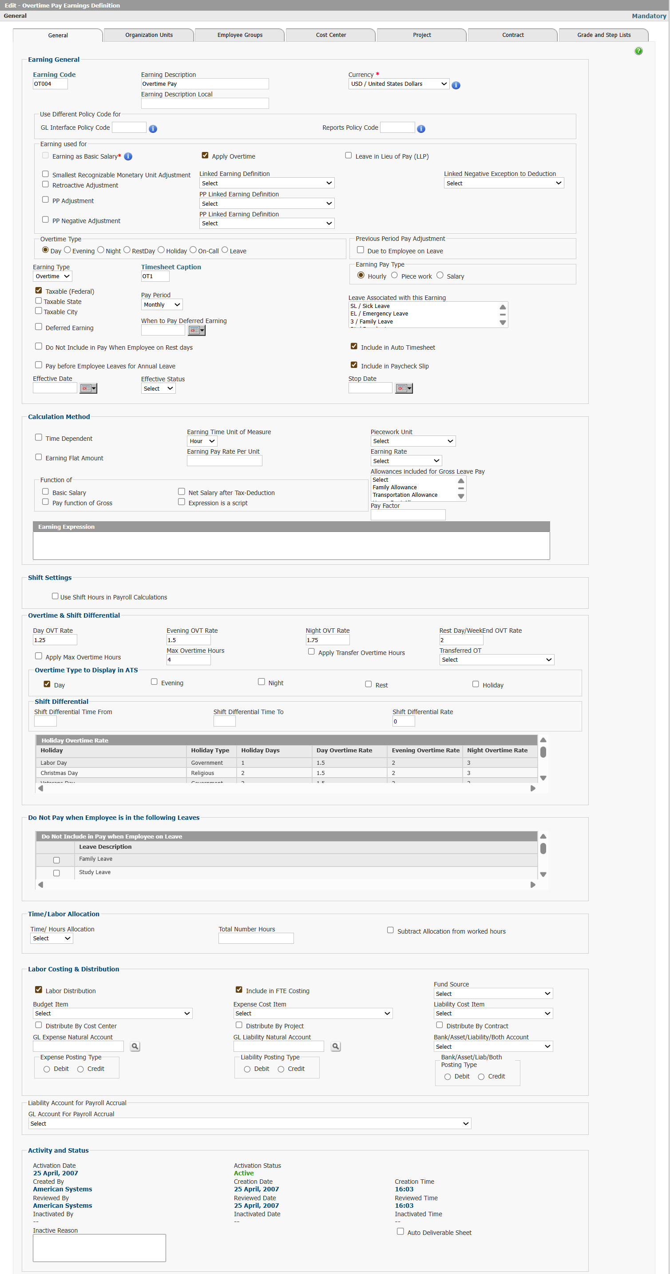Click in the Earning Description field
670x1274 pixels.
point(205,84)
